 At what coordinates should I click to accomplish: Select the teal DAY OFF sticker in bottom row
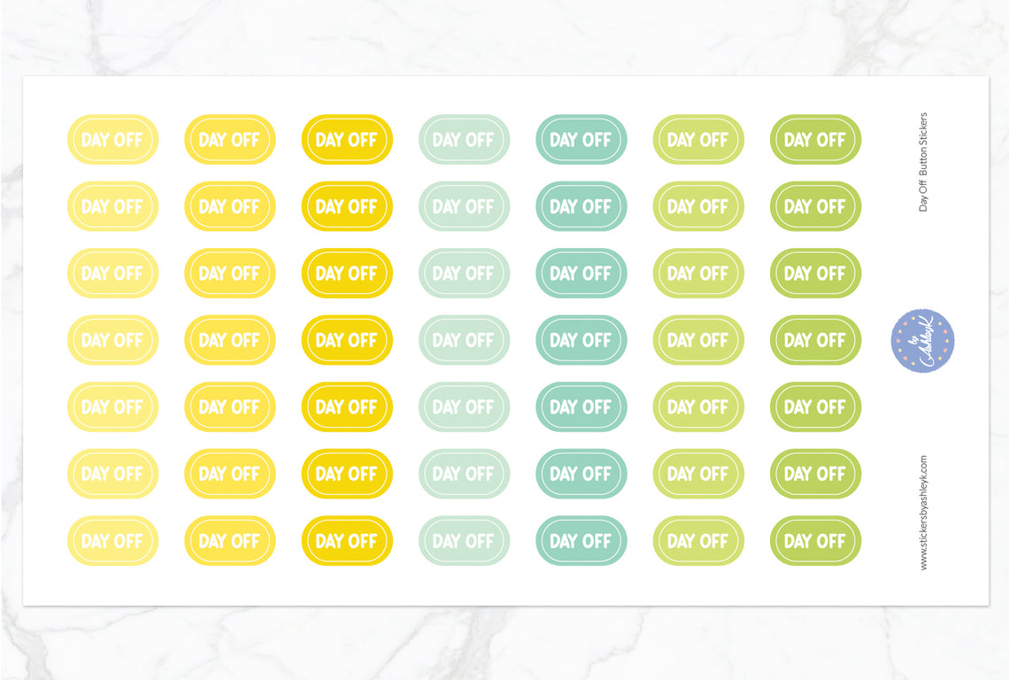581,541
